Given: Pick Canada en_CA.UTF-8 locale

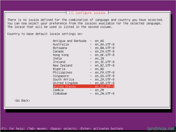Looking at the screenshot, I should pos(83,51).
